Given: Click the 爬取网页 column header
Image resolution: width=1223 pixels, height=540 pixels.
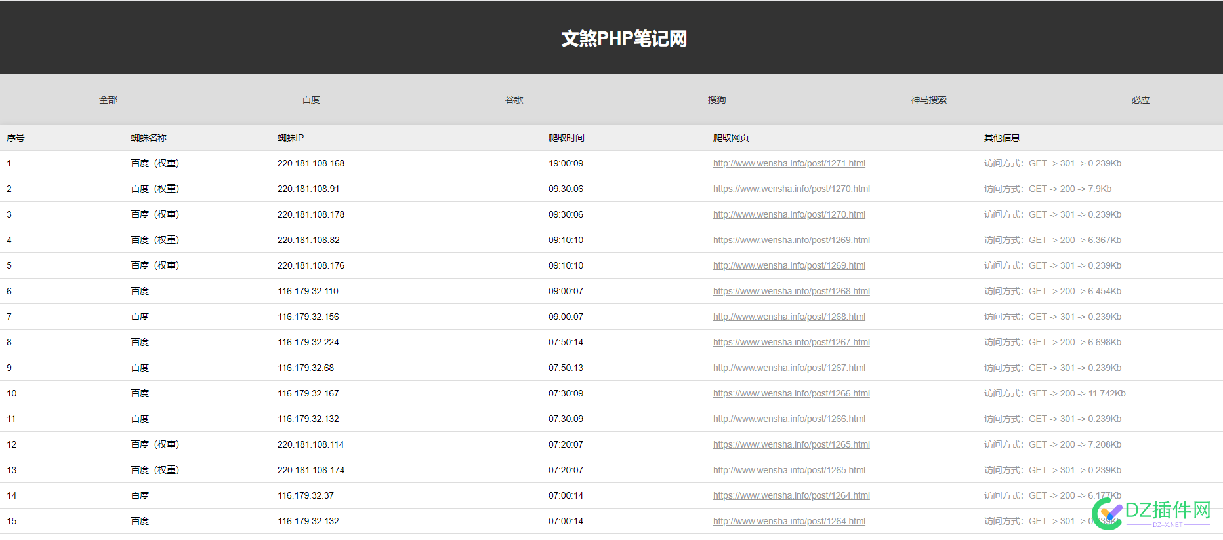Looking at the screenshot, I should 732,138.
